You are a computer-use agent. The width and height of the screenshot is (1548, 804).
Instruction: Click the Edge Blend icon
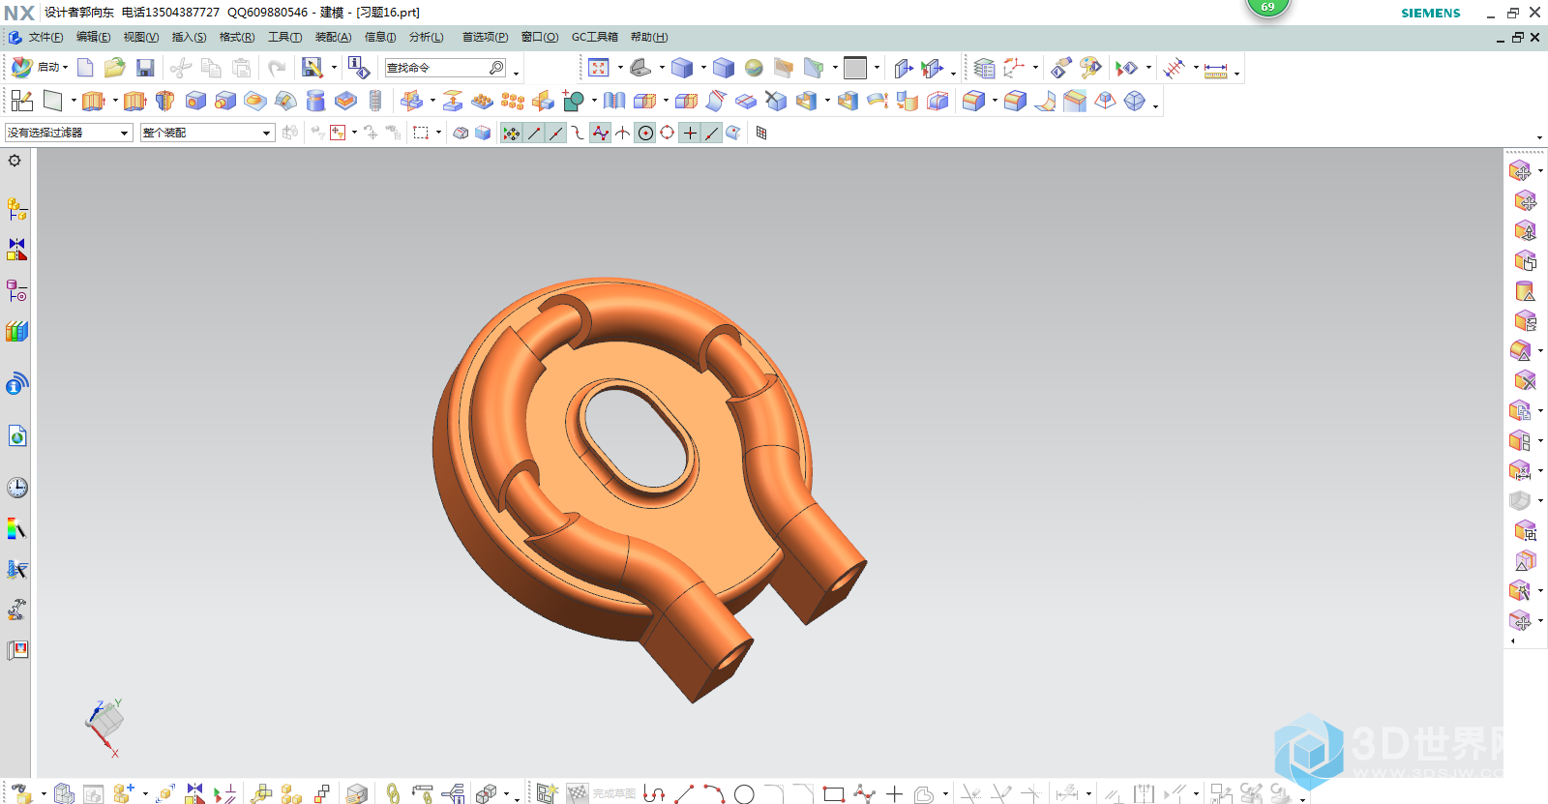pyautogui.click(x=974, y=101)
